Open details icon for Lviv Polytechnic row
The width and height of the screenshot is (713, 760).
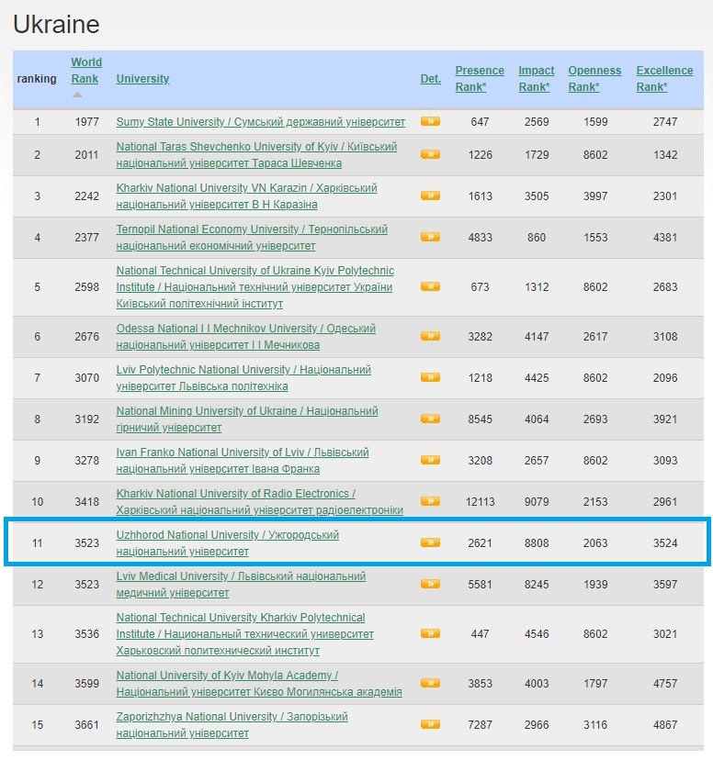[x=430, y=377]
